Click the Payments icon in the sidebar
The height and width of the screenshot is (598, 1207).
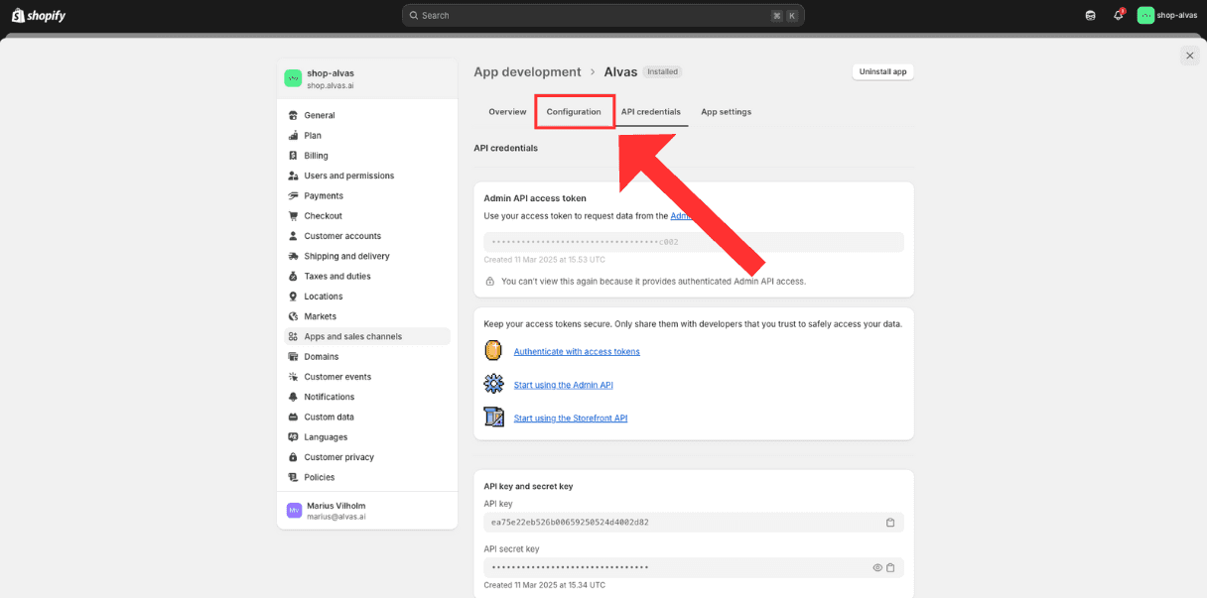tap(294, 195)
